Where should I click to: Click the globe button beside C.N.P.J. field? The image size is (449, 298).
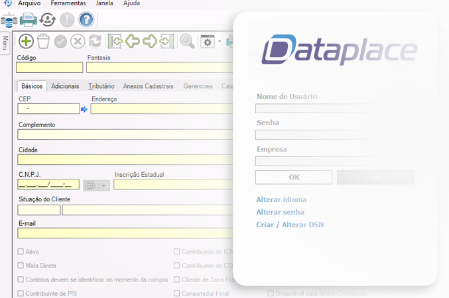pyautogui.click(x=90, y=186)
